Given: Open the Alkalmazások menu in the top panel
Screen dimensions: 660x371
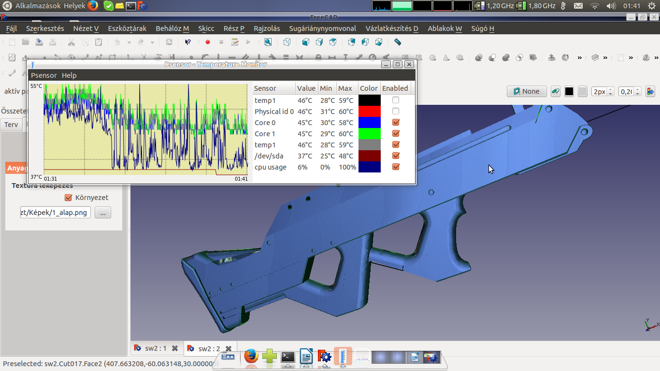Looking at the screenshot, I should click(x=38, y=6).
